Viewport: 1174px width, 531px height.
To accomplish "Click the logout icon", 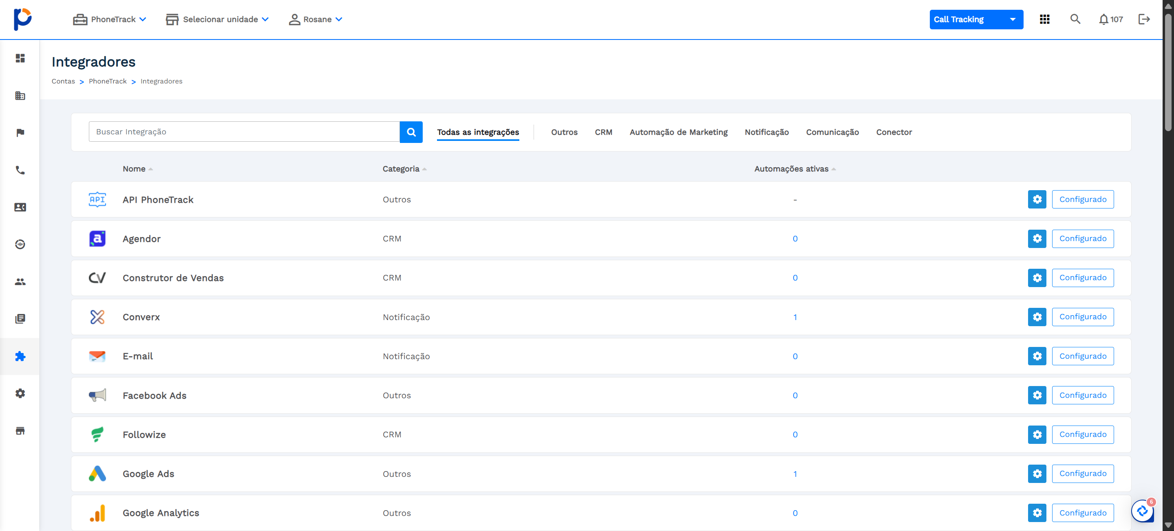I will [x=1144, y=19].
